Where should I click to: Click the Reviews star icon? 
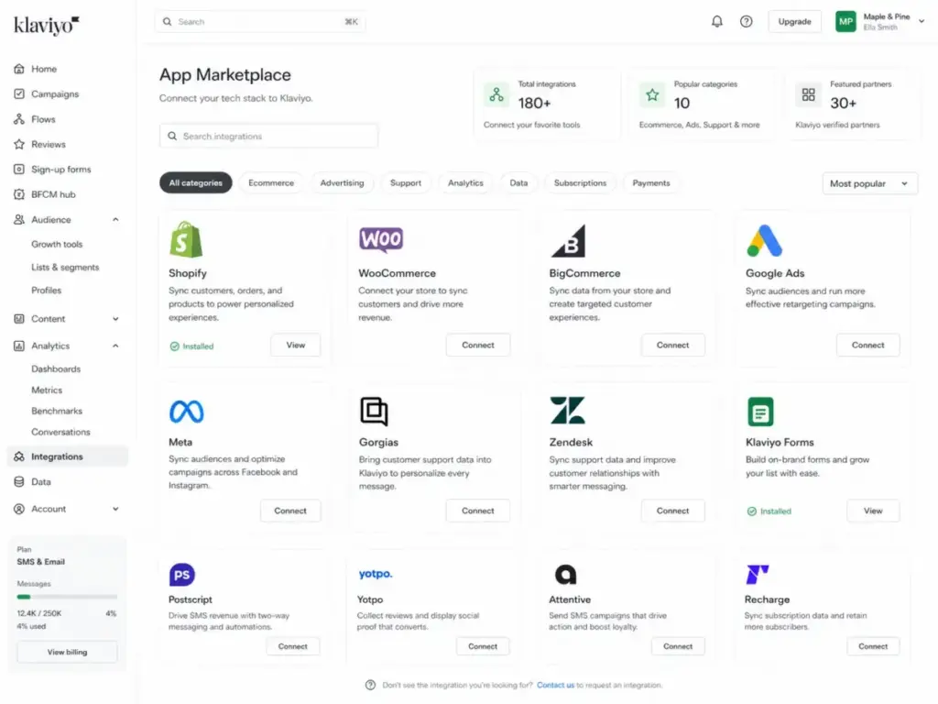click(19, 144)
